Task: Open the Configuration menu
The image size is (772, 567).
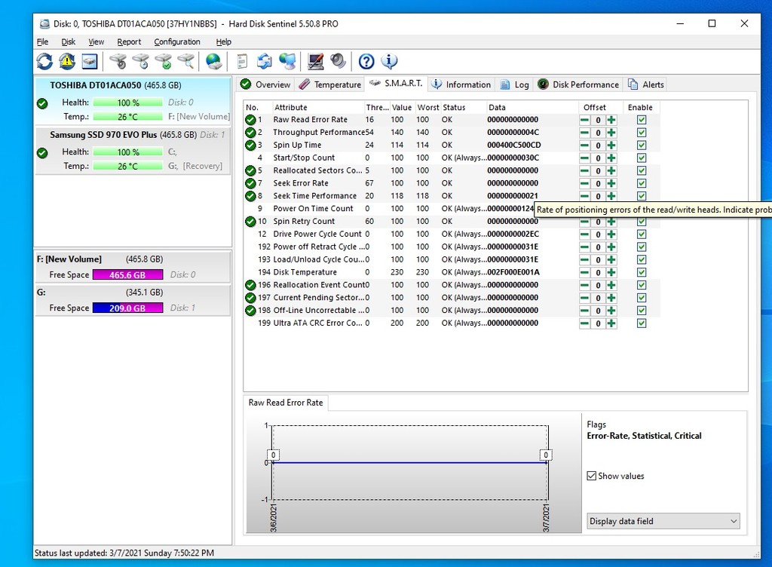Action: 177,41
